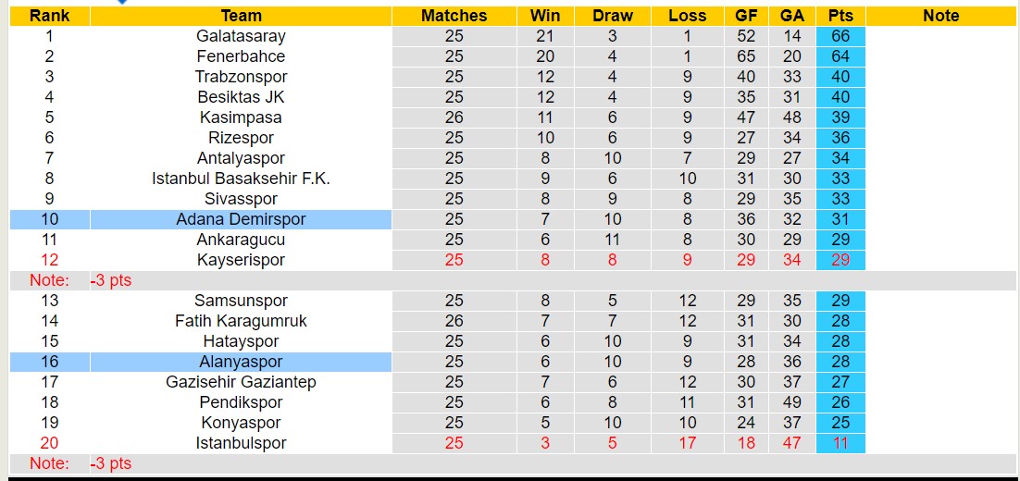Open the highlighted Adana Demirspor row
The height and width of the screenshot is (481, 1020).
[x=241, y=219]
